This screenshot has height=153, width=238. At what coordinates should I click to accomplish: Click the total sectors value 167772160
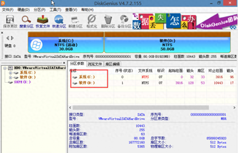coord(137,142)
